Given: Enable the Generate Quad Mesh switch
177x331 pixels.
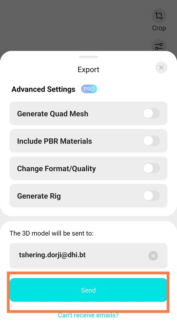Looking at the screenshot, I should pos(151,113).
